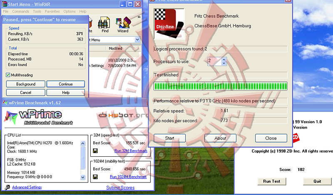Decrease the Processors to use value
The width and height of the screenshot is (333, 195).
[x=224, y=64]
